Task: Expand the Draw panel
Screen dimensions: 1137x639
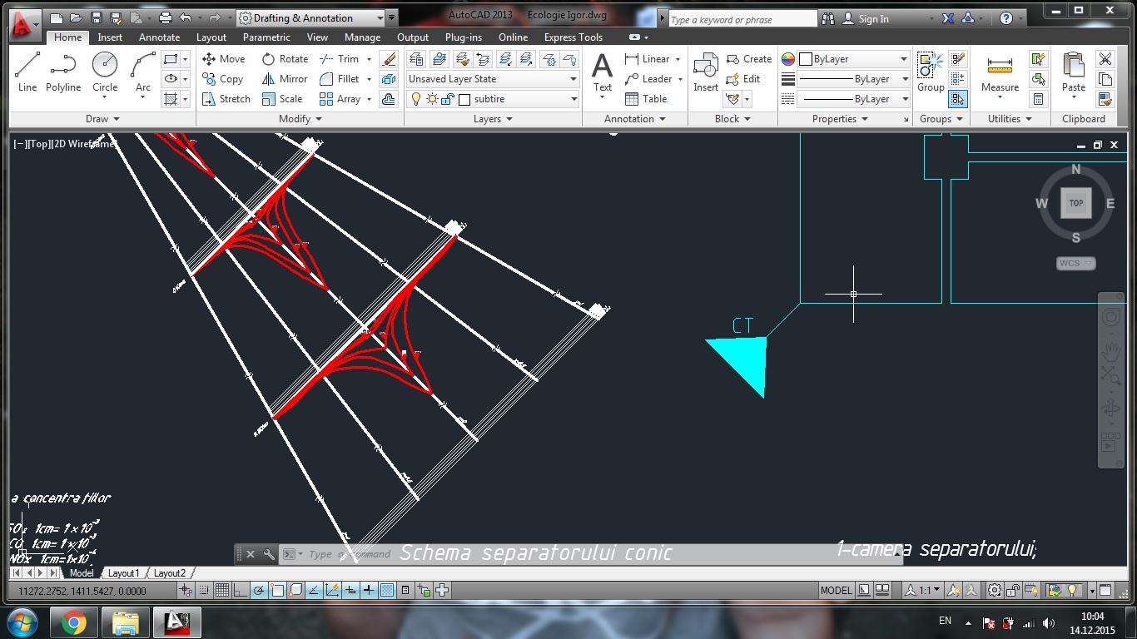Action: click(102, 119)
